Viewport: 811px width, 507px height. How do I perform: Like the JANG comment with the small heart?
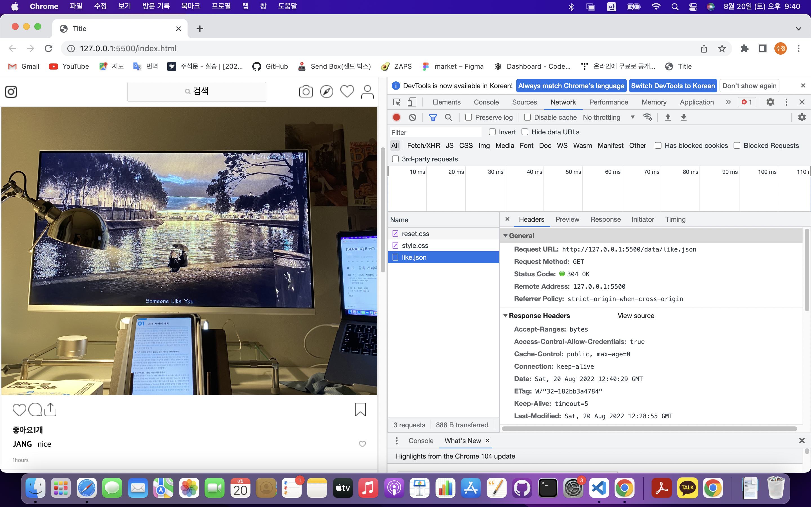pyautogui.click(x=362, y=444)
